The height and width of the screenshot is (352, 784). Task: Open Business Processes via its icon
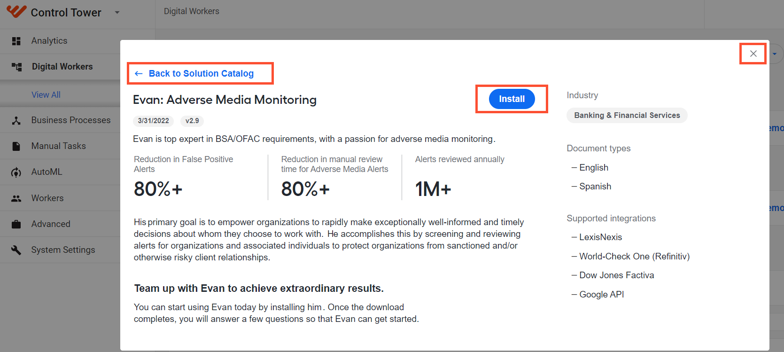(16, 120)
